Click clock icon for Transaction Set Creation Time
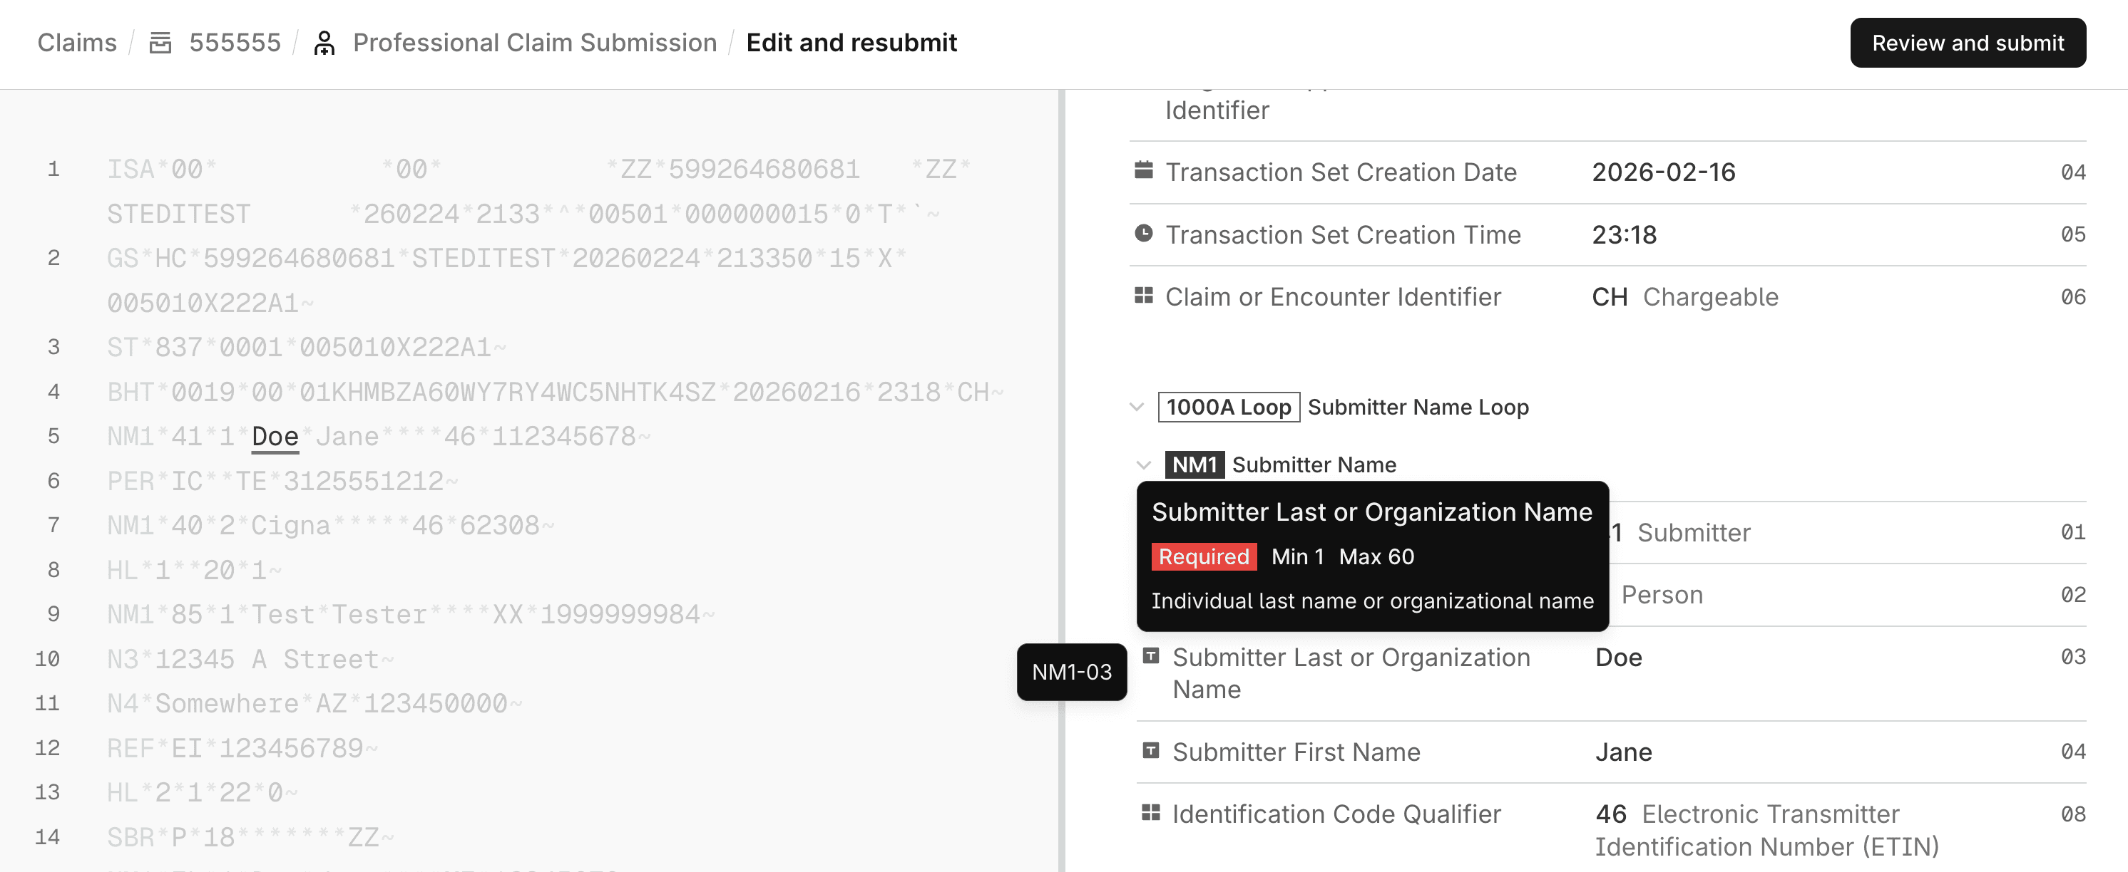The width and height of the screenshot is (2128, 872). [1143, 234]
